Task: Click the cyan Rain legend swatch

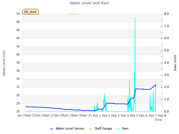Action: tap(118, 129)
